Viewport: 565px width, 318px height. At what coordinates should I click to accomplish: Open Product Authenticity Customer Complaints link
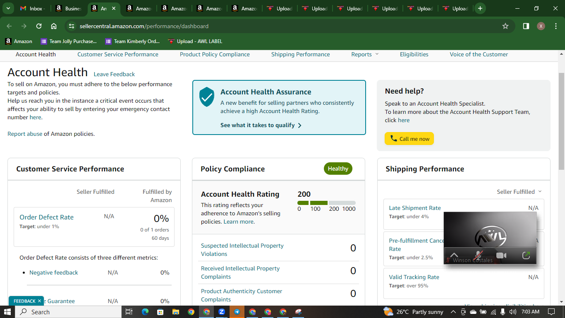(242, 295)
